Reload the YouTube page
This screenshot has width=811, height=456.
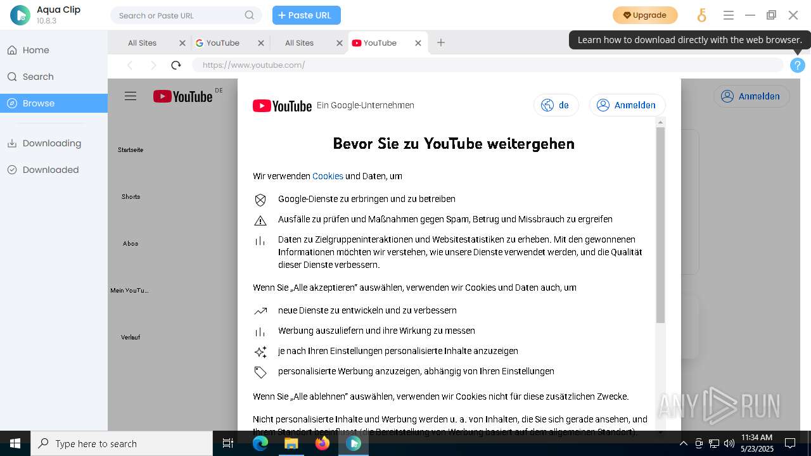pyautogui.click(x=176, y=65)
